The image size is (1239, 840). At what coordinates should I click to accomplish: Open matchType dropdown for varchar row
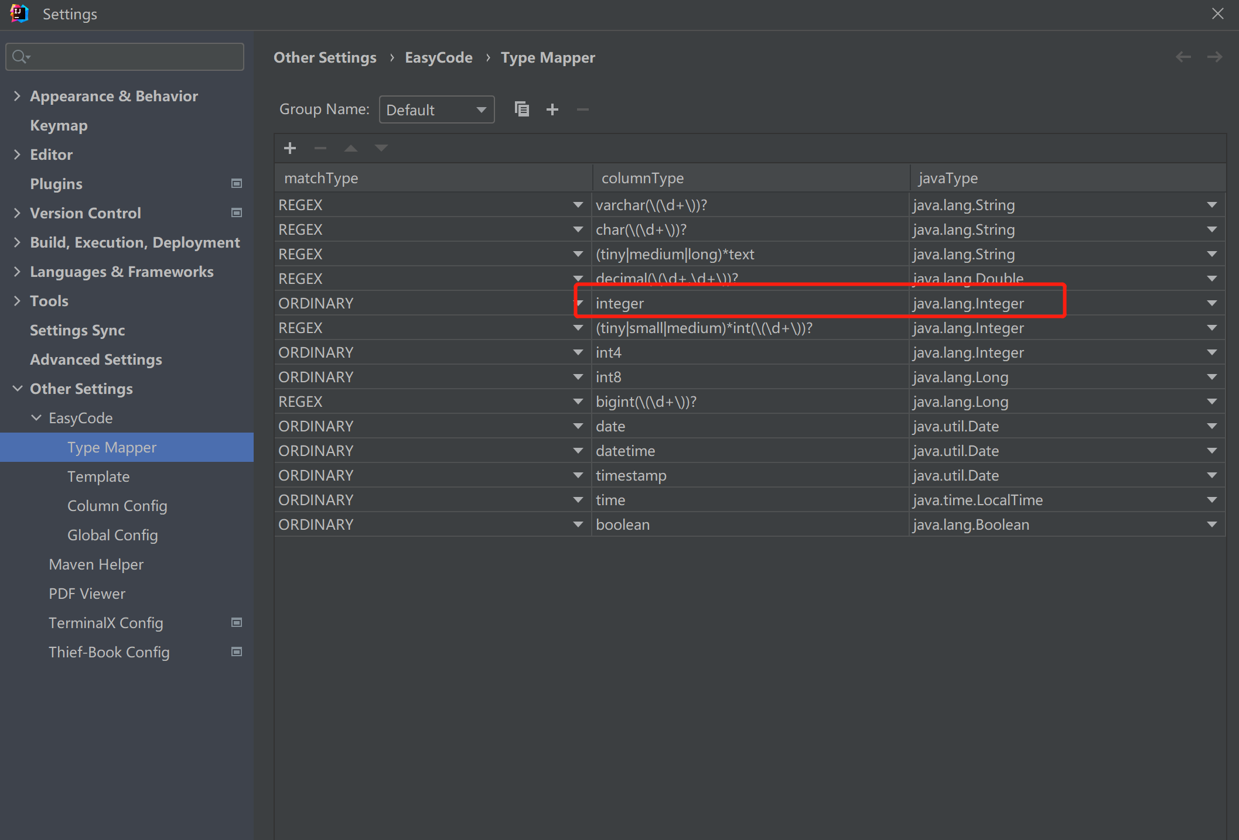(x=578, y=205)
